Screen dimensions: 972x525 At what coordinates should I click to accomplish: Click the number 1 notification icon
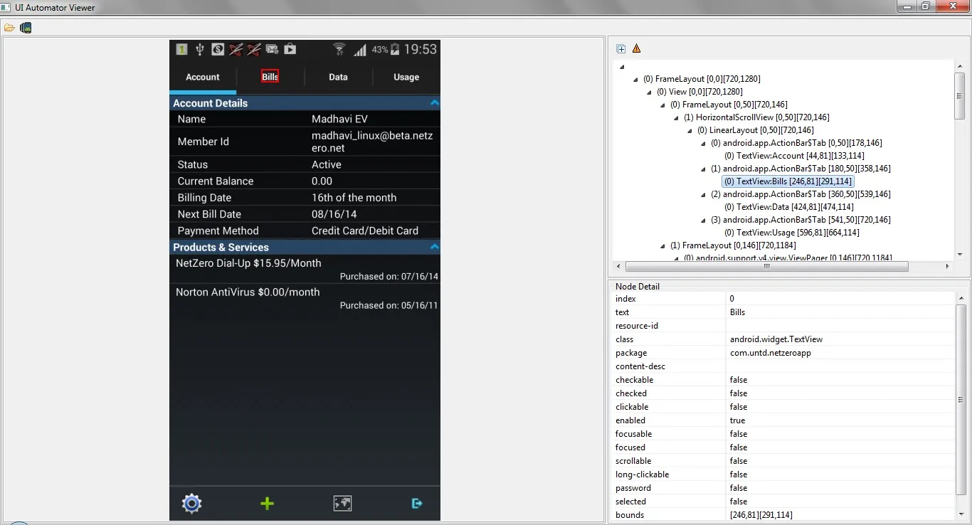pos(181,49)
